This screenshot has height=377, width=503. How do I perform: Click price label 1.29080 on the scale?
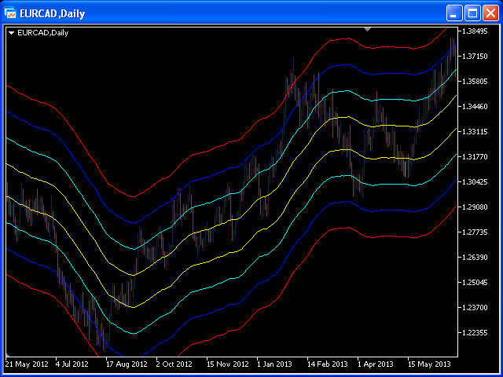(x=475, y=207)
